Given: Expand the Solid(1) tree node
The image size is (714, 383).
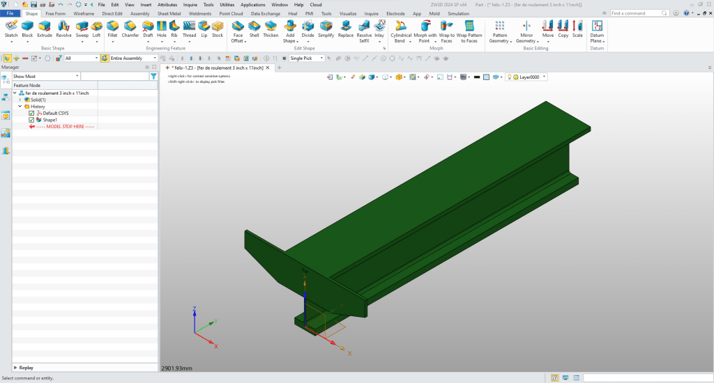Looking at the screenshot, I should point(20,100).
